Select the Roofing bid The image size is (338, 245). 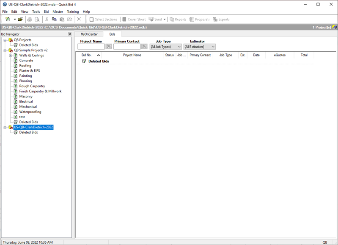25,65
